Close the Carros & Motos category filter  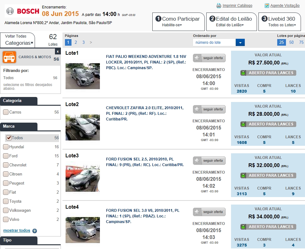click(x=57, y=52)
